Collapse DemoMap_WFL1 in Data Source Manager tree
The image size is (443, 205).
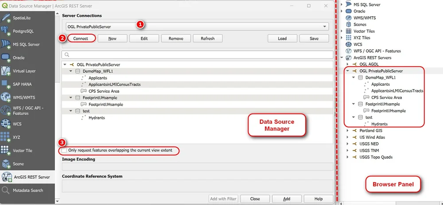click(70, 71)
